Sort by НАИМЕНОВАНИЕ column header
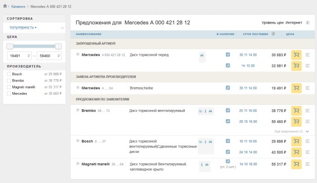Image resolution: width=317 pixels, height=183 pixels. 89,34
